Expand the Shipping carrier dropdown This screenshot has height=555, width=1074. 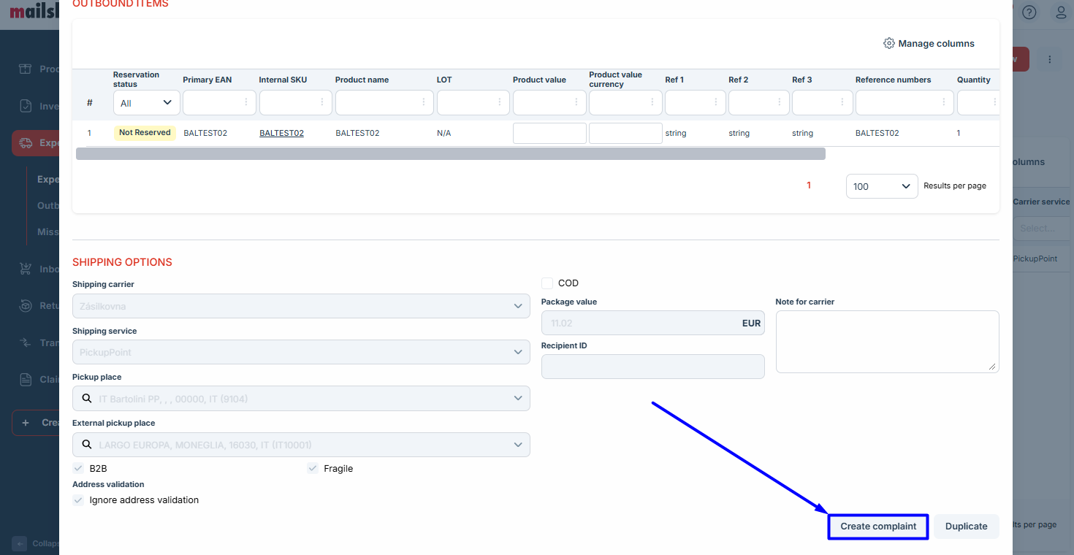pos(301,306)
